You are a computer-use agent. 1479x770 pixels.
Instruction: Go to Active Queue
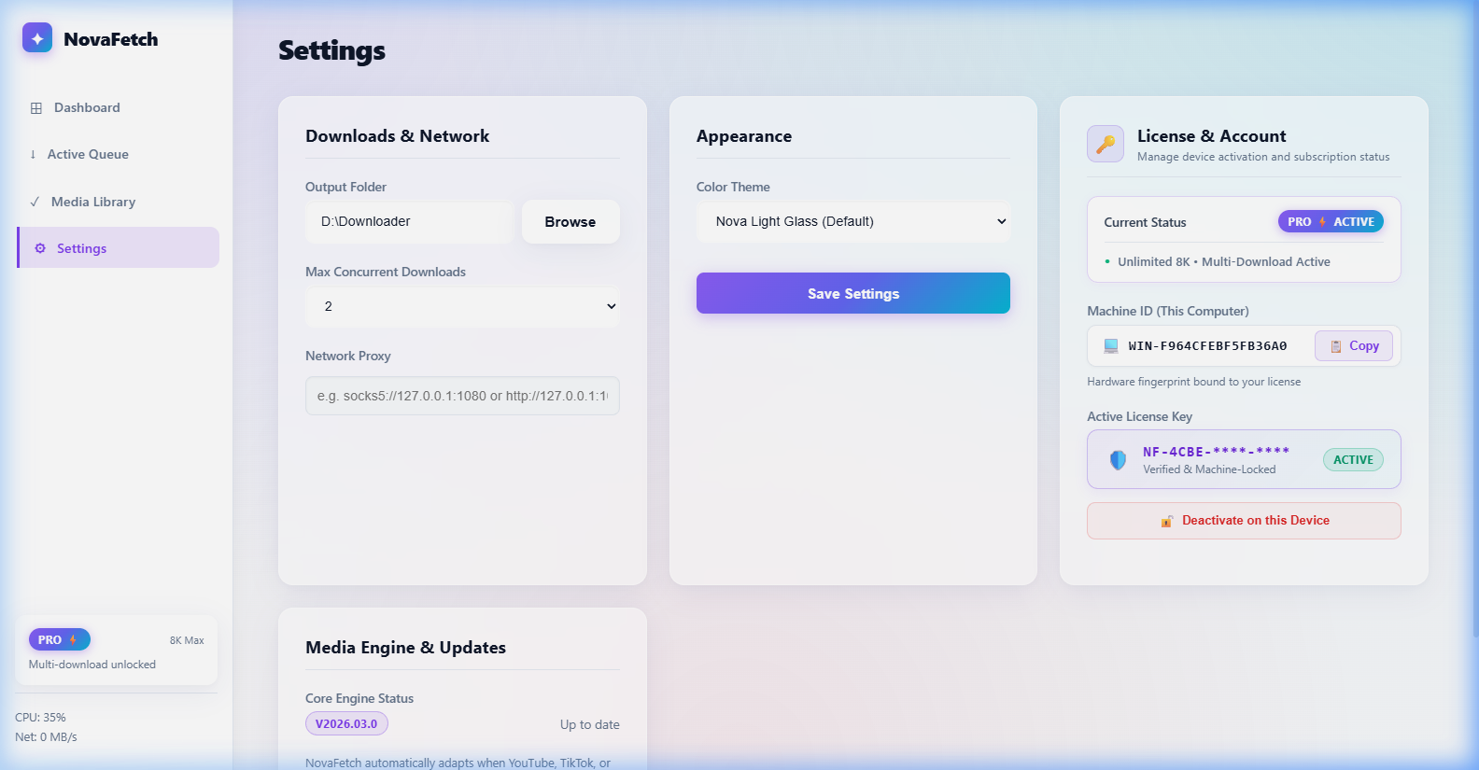118,155
